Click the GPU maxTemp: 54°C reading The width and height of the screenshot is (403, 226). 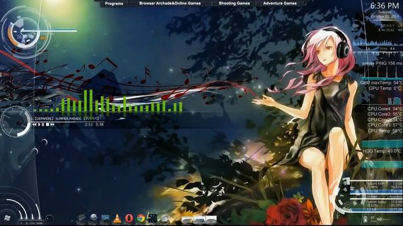coord(381,83)
